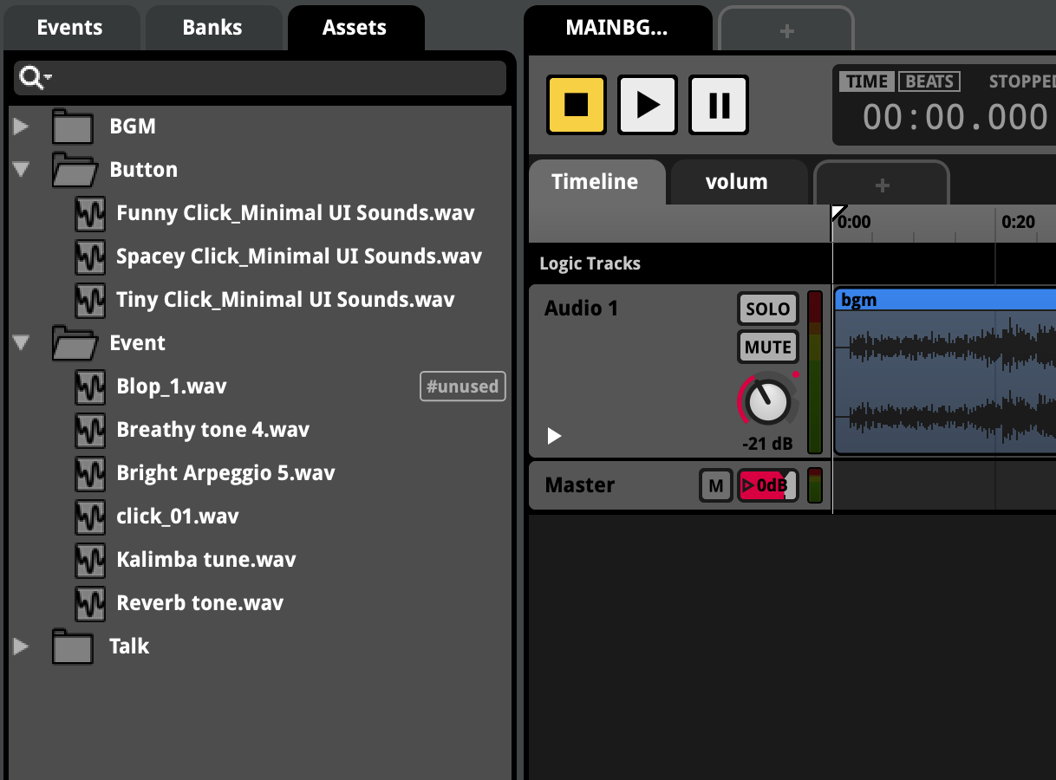Click the playhead marker at 0:00
This screenshot has width=1056, height=780.
pyautogui.click(x=838, y=213)
